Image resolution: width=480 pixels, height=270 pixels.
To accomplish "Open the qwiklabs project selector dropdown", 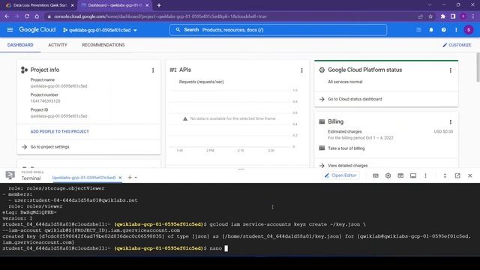I will [x=100, y=30].
